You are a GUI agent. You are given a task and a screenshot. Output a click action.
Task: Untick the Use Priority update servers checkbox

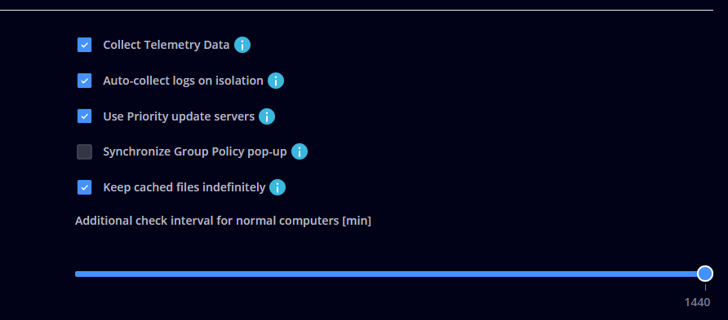(x=85, y=116)
